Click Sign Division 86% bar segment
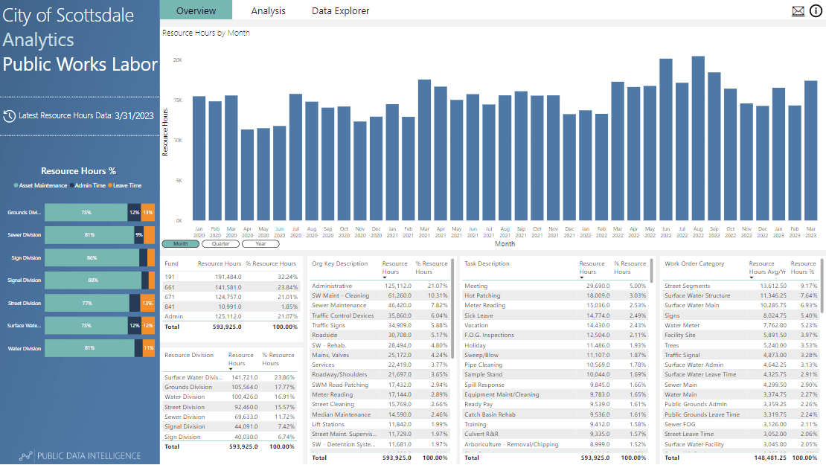The width and height of the screenshot is (826, 465). click(92, 258)
